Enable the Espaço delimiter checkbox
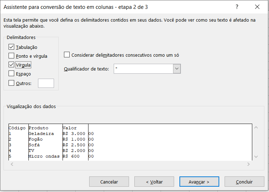This screenshot has width=269, height=192. click(x=11, y=74)
